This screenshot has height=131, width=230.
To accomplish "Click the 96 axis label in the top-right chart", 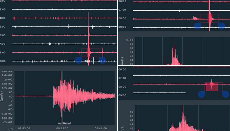I will point(131,44).
